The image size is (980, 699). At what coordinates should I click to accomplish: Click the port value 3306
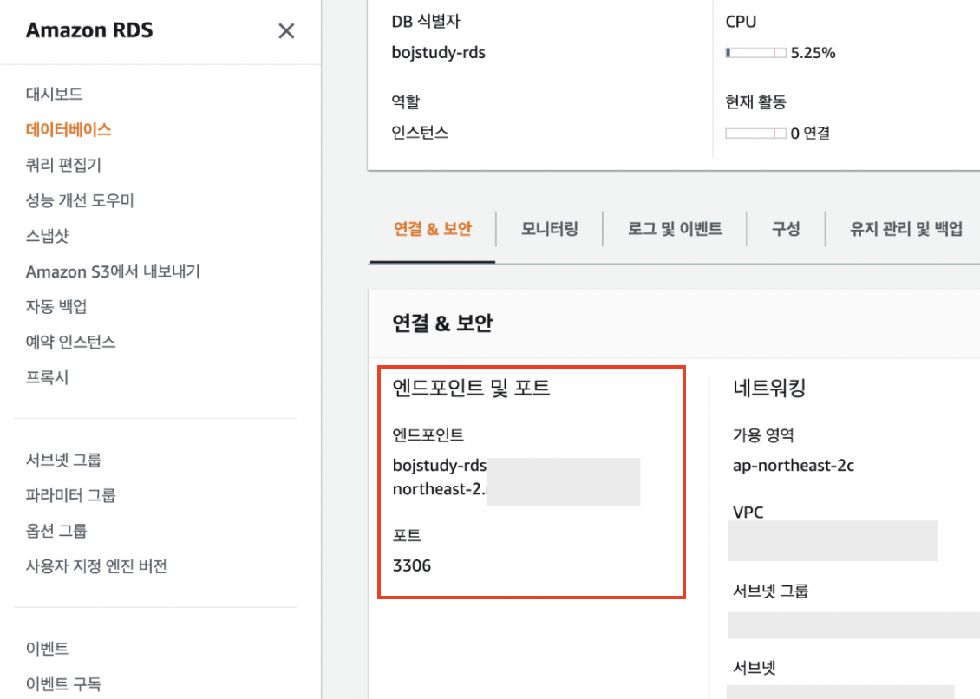coord(412,565)
